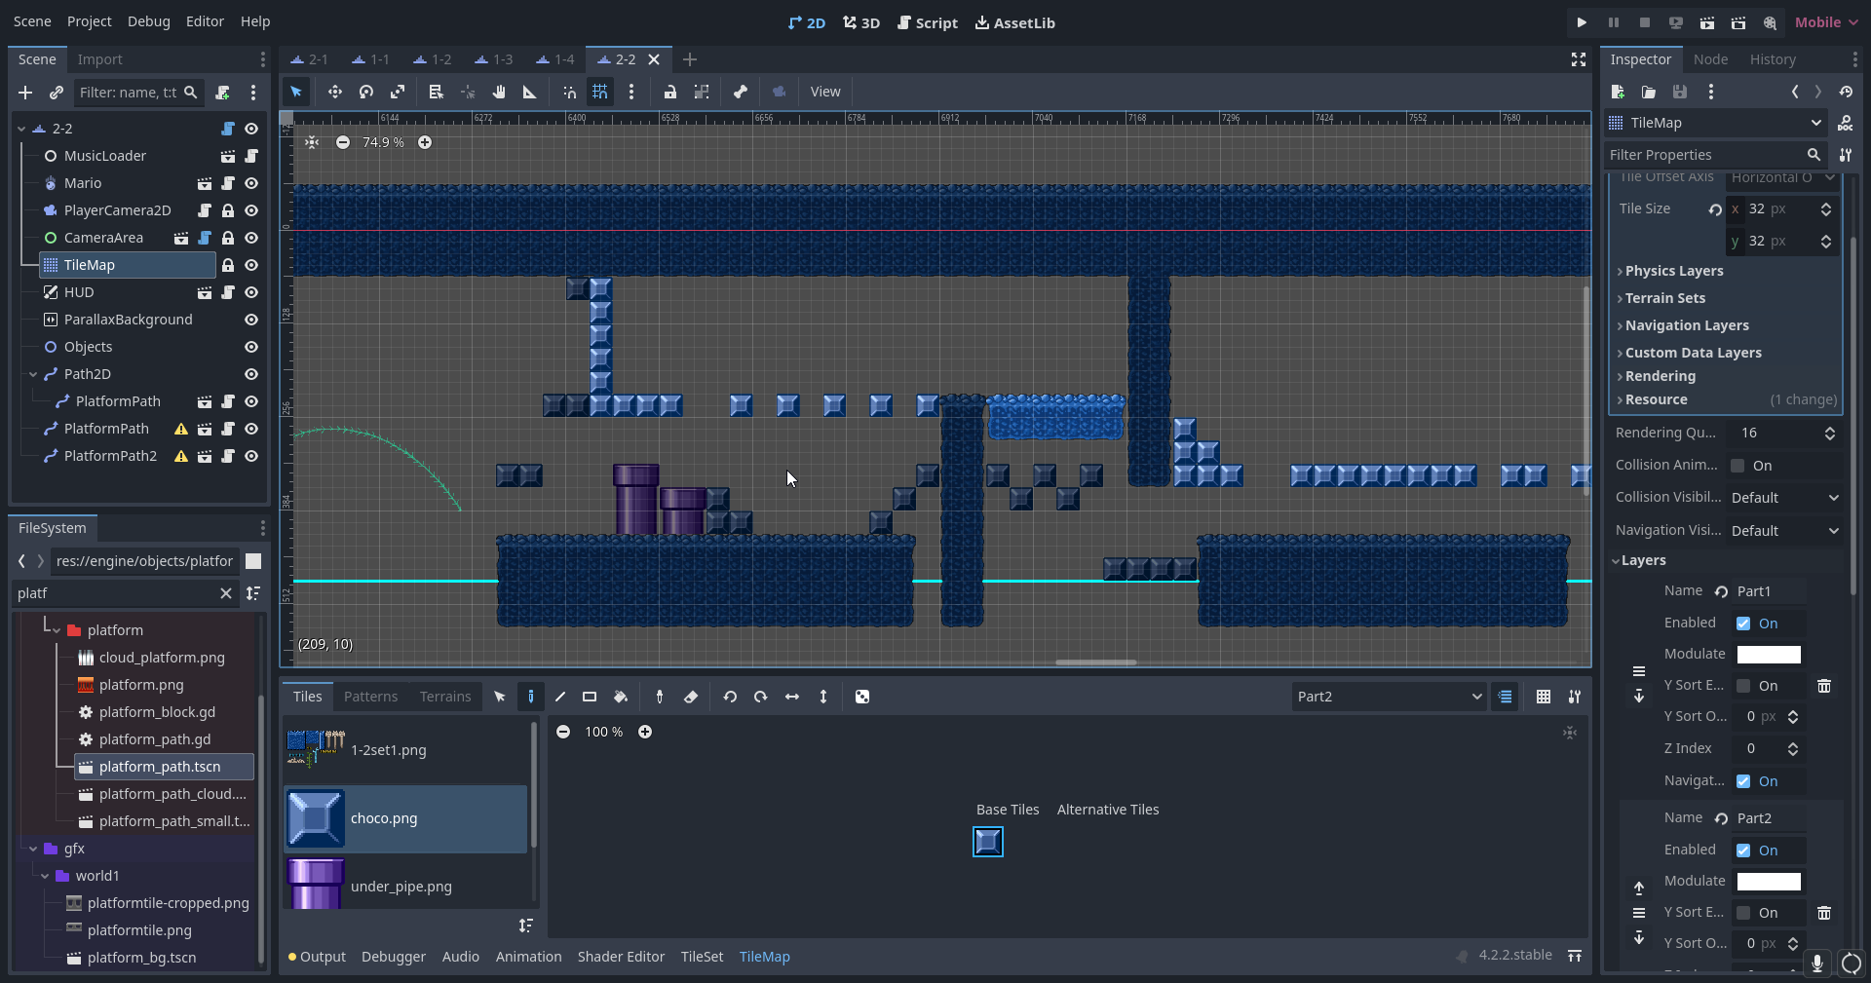Flip the tile horizontally

pos(792,697)
